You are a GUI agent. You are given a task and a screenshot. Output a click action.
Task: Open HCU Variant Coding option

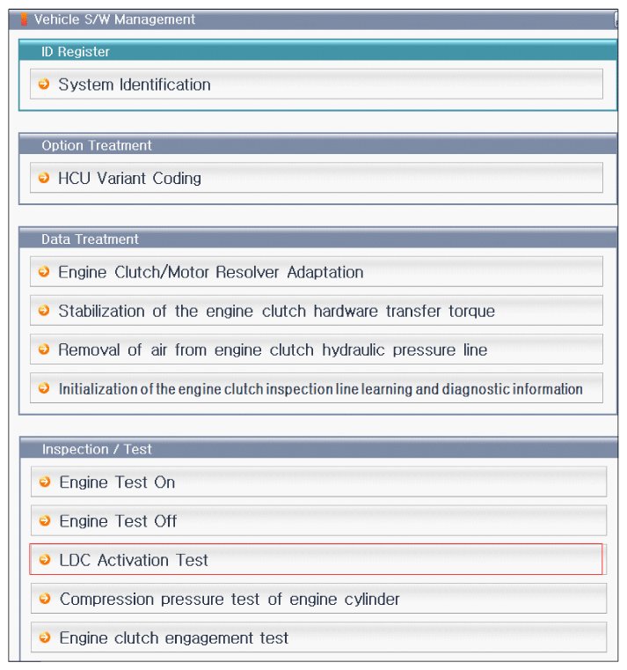317,178
